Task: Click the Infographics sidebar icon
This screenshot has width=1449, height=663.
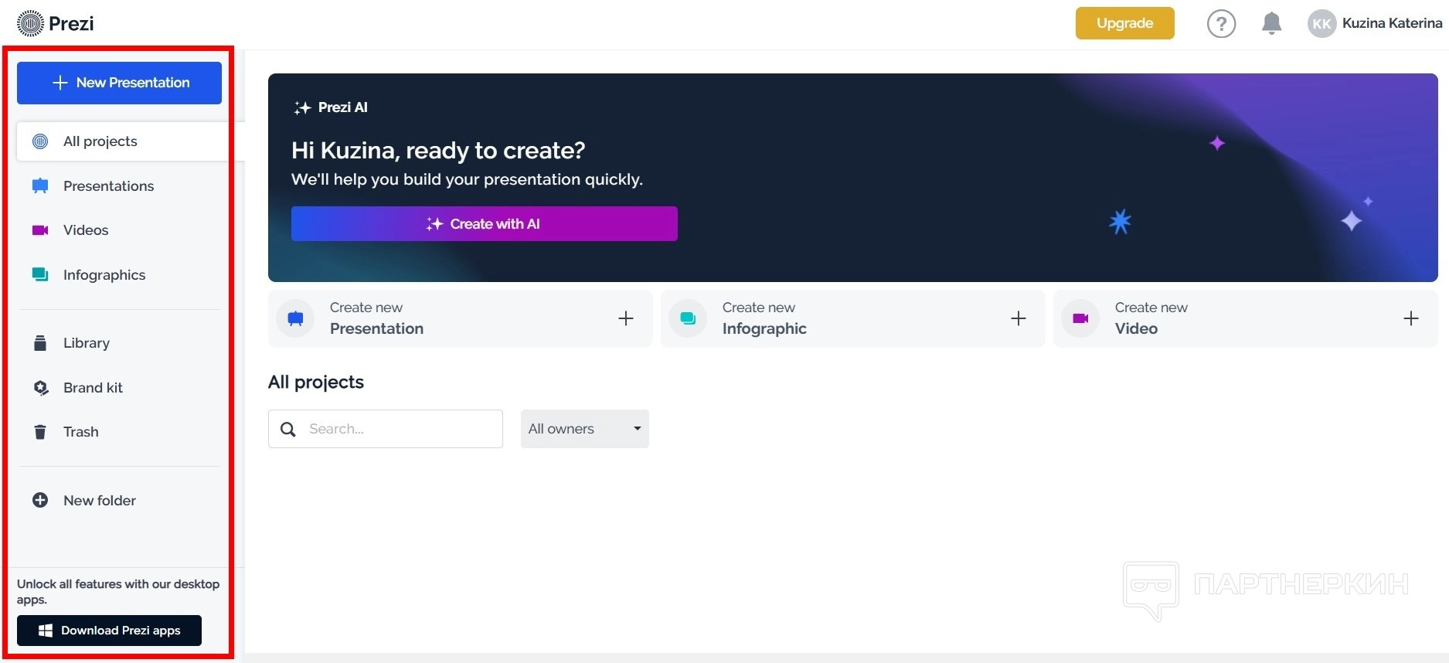Action: [x=40, y=274]
